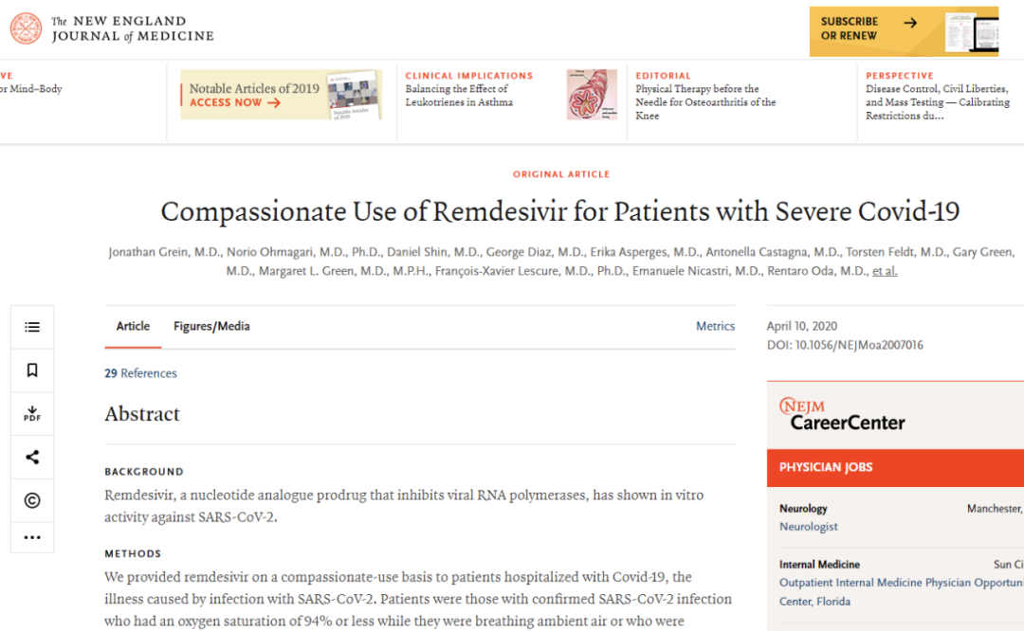View the article Metrics

[715, 326]
